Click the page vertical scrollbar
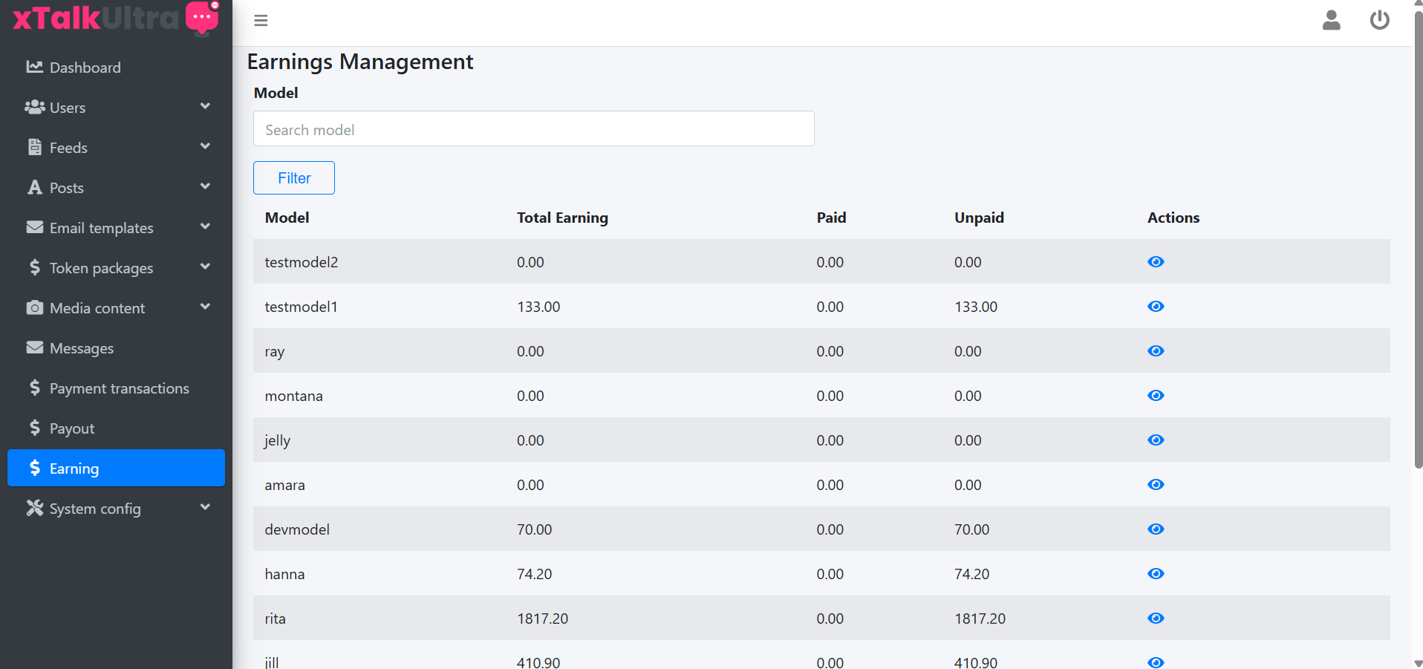 [1418, 238]
